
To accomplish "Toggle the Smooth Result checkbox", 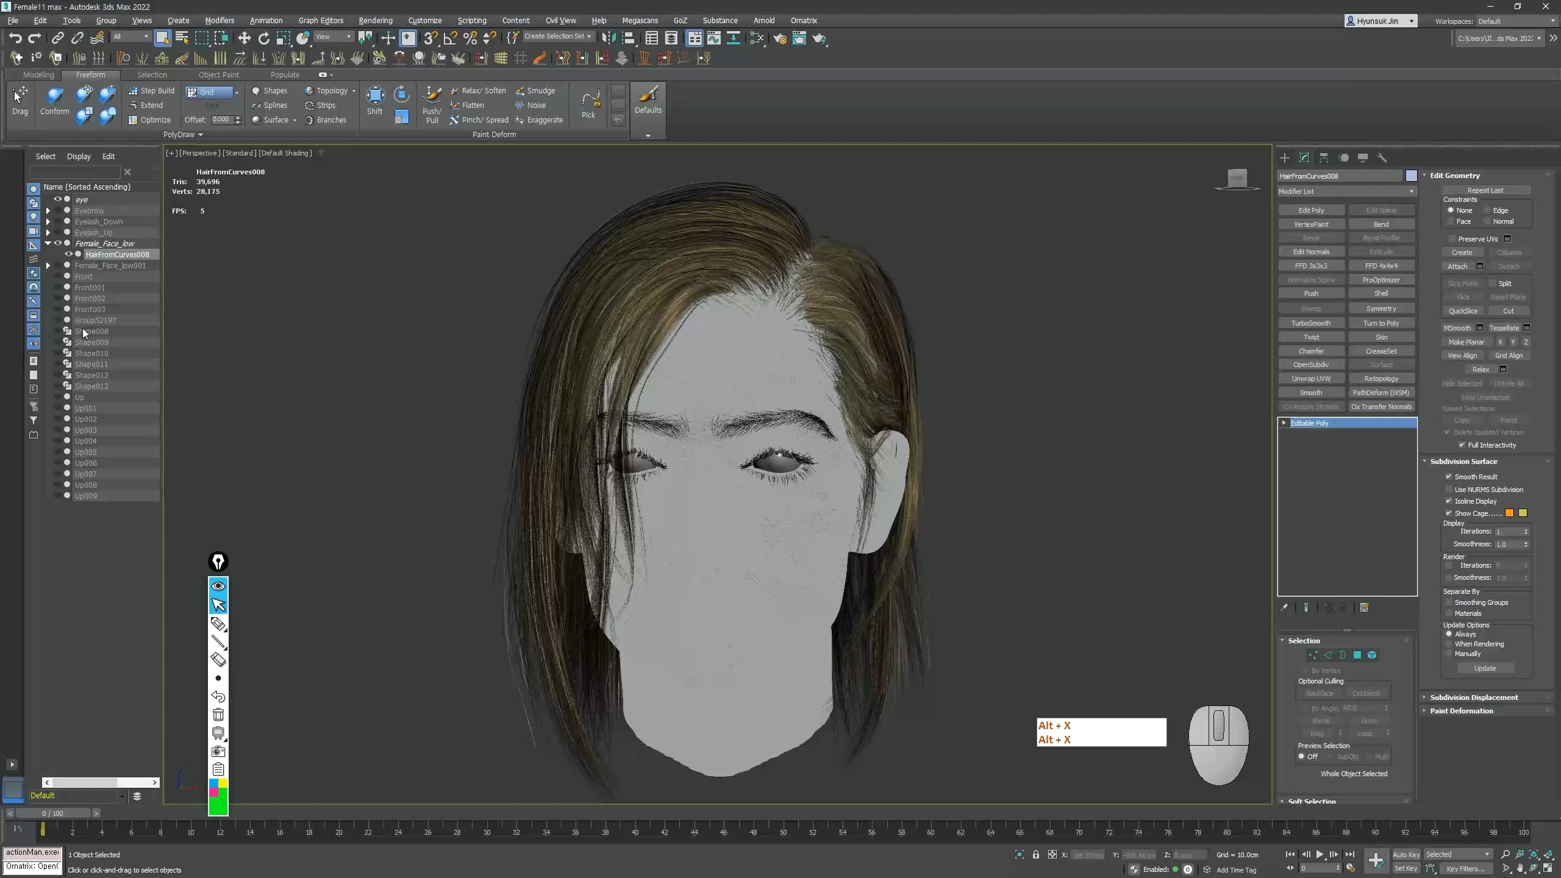I will coord(1449,477).
